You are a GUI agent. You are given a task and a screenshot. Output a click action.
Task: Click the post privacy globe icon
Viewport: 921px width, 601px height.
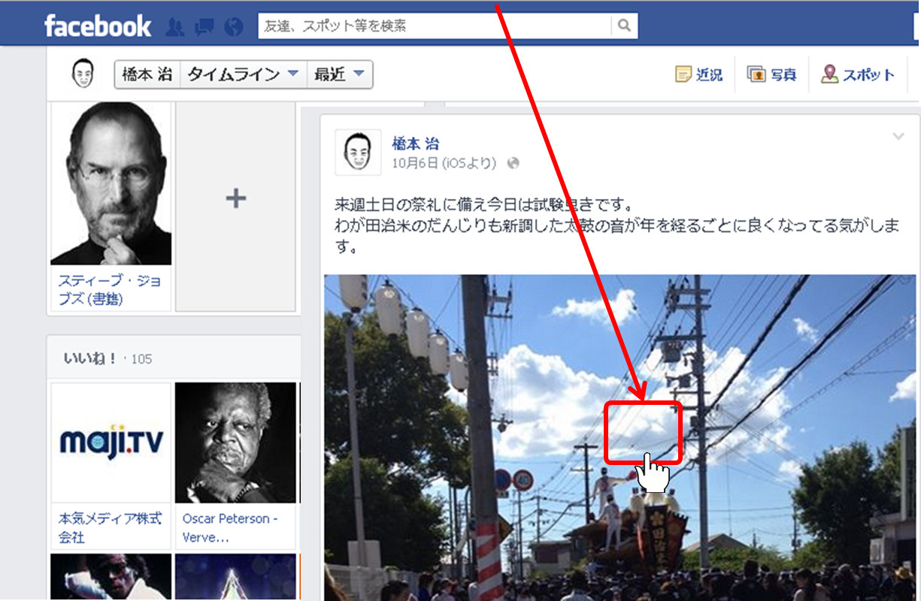[x=514, y=163]
